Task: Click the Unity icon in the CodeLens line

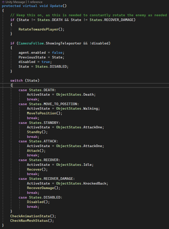Action: tap(3, 2)
